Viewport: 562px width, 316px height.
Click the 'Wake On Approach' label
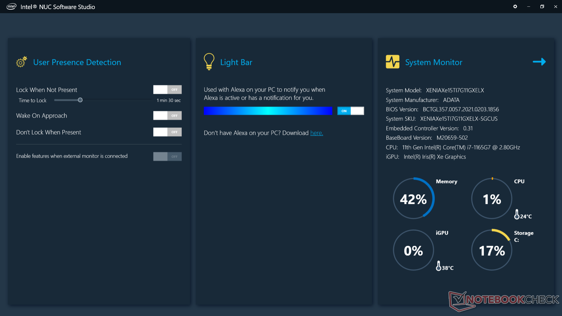[x=42, y=116]
